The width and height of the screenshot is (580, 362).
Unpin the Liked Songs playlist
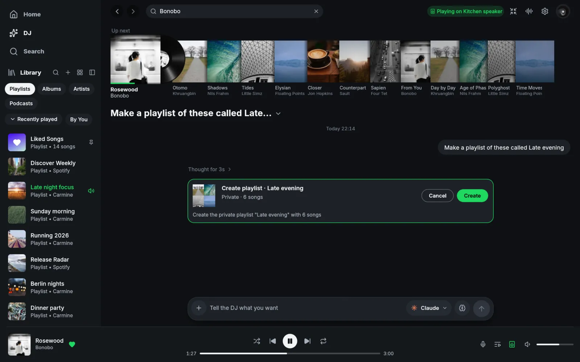click(x=91, y=142)
